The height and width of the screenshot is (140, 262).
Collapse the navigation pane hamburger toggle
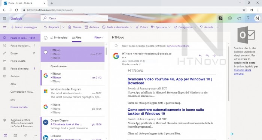(x=4, y=27)
